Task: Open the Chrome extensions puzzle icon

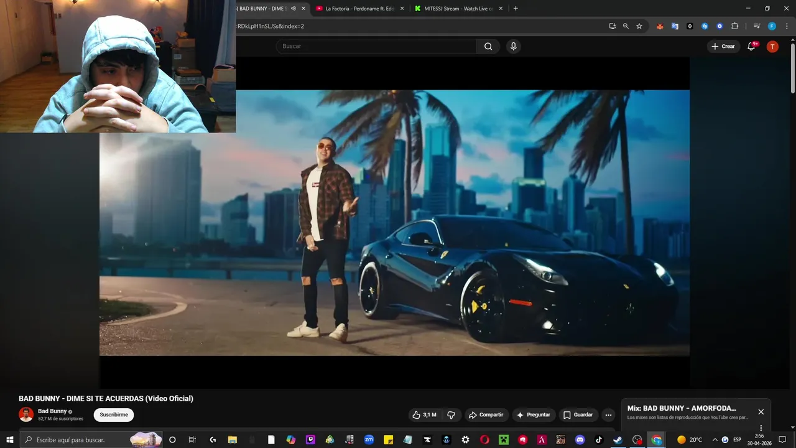Action: (x=734, y=26)
